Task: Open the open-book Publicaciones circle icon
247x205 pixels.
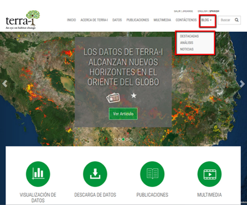Action: [152, 174]
